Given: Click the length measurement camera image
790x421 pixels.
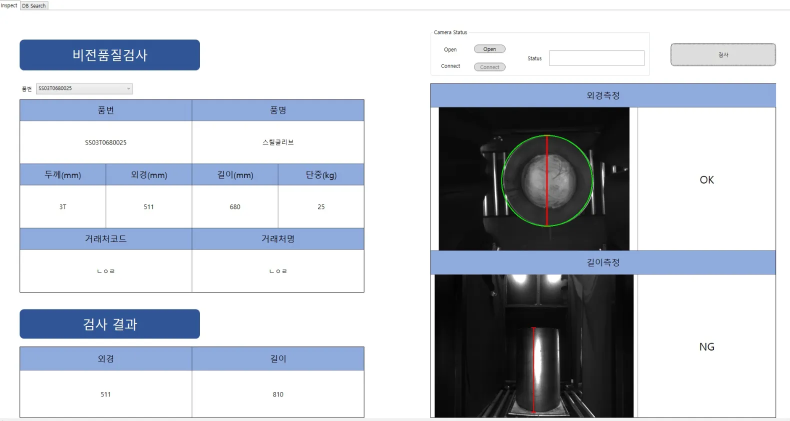Looking at the screenshot, I should pos(534,345).
